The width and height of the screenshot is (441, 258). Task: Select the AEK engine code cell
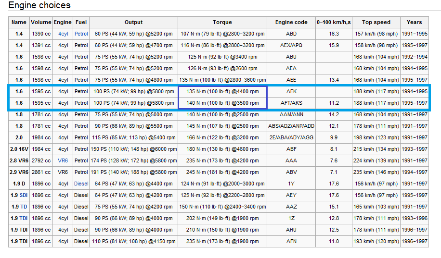(291, 91)
